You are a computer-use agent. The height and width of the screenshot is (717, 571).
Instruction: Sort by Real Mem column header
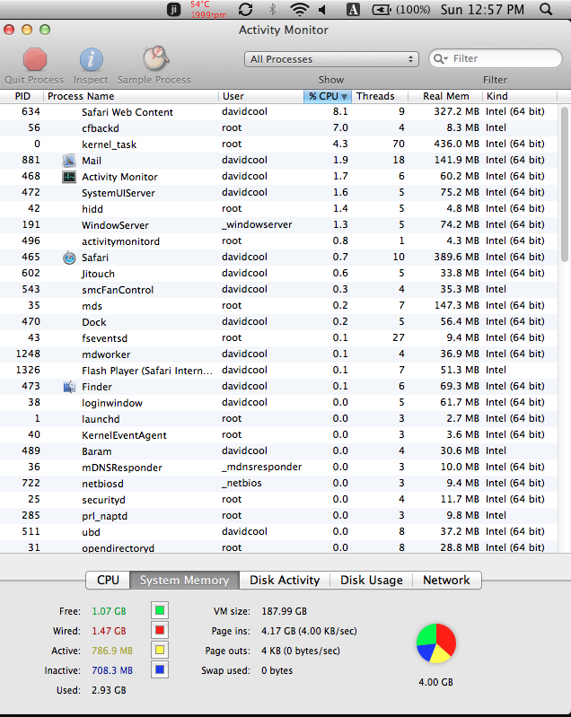(x=445, y=96)
